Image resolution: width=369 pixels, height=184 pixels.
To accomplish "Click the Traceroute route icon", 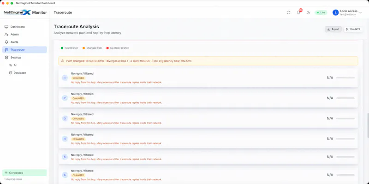I will pos(6,50).
